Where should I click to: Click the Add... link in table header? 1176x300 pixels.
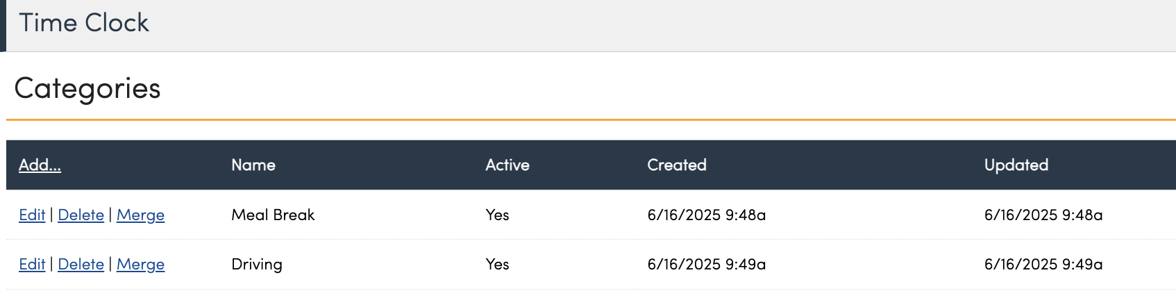40,165
